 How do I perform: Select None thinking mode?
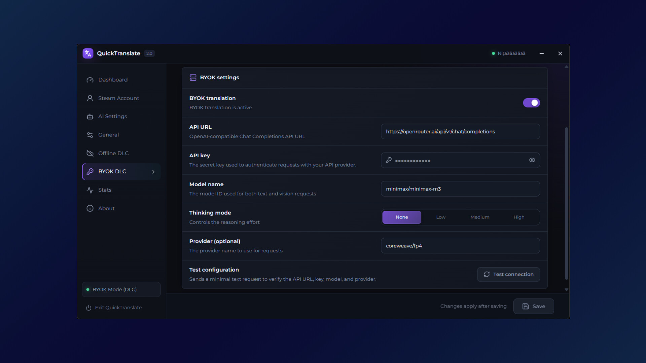click(x=402, y=217)
